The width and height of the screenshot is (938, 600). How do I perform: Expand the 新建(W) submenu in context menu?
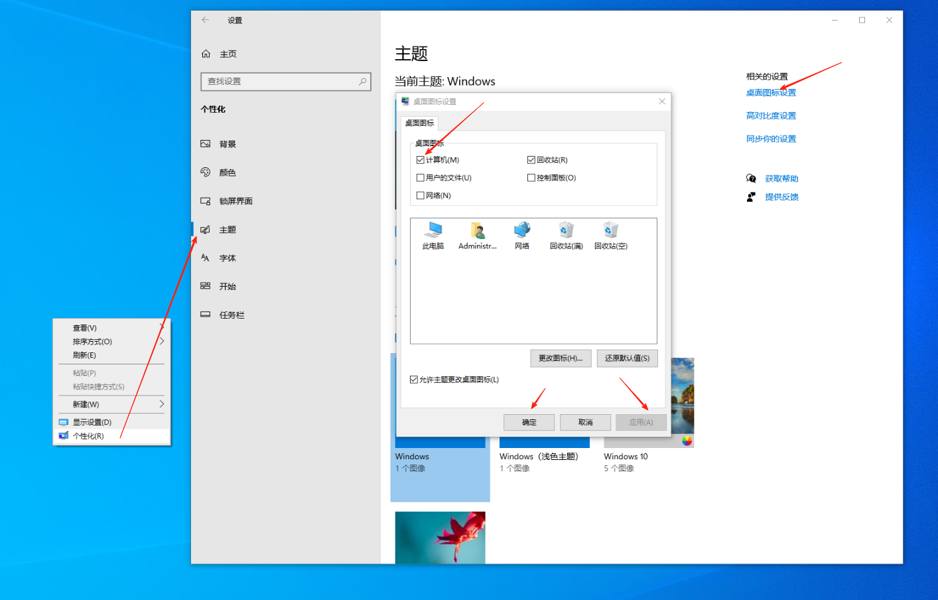[x=161, y=404]
